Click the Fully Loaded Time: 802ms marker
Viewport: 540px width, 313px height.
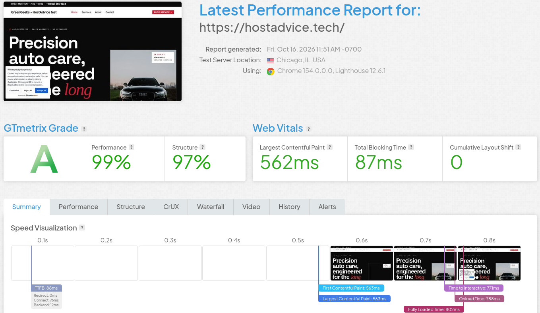click(434, 309)
